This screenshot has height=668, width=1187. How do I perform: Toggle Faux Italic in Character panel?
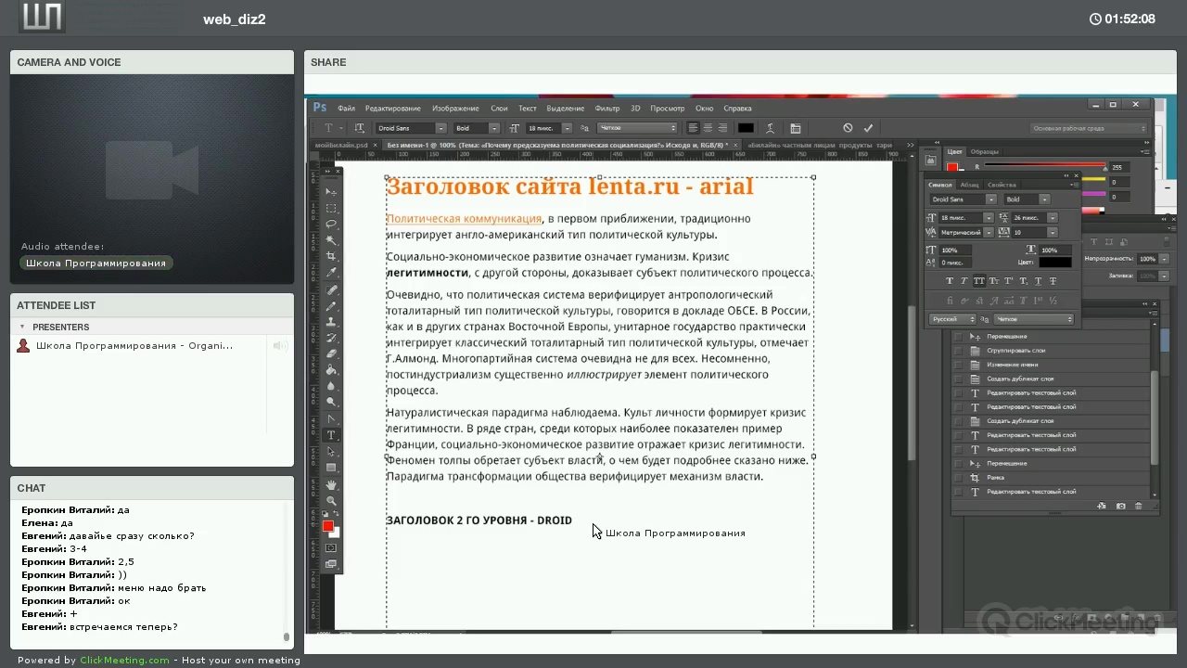click(x=964, y=281)
